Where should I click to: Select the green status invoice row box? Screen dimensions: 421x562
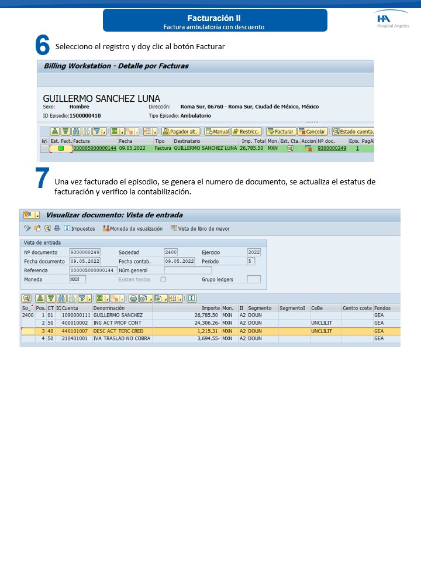tap(61, 149)
